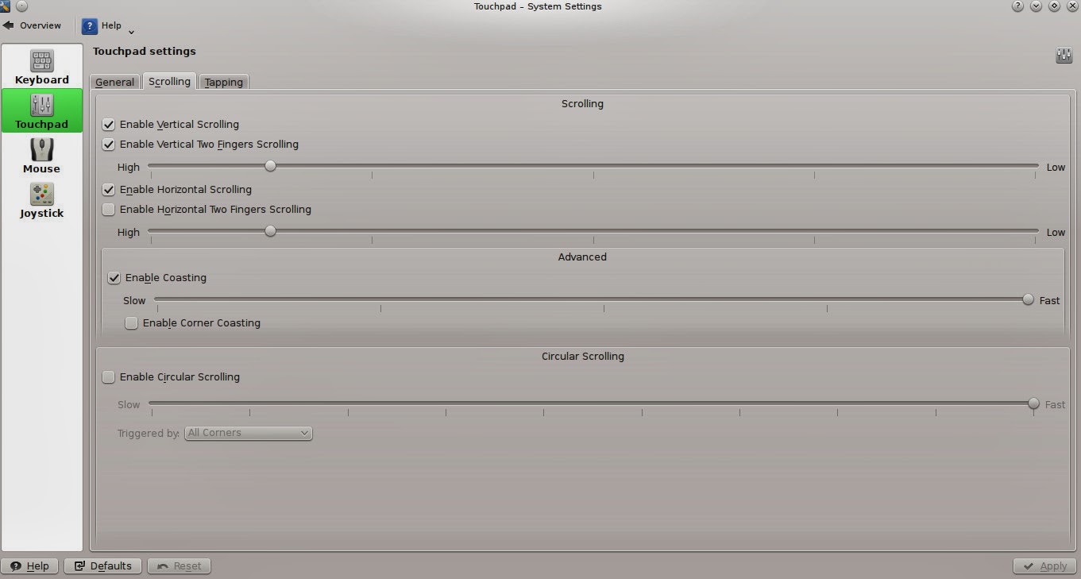Uncheck Enable Vertical Two Fingers Scrolling

tap(109, 145)
